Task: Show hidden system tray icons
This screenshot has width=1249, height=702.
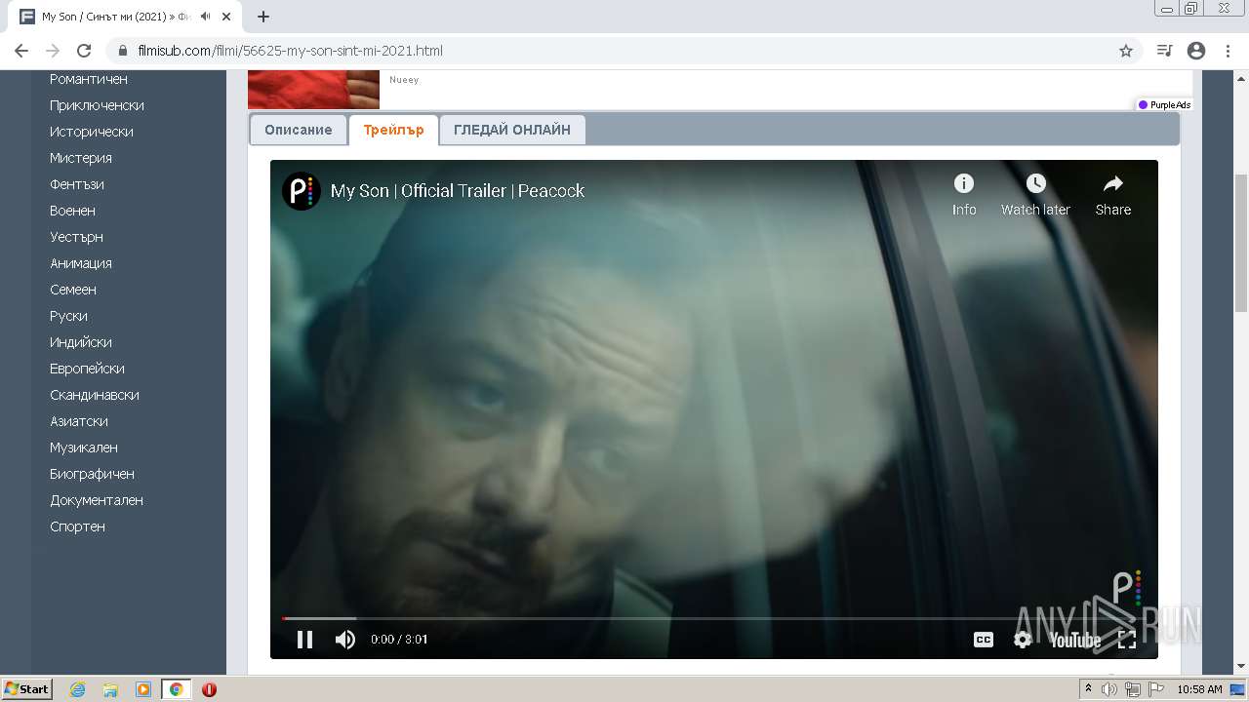Action: [1088, 689]
